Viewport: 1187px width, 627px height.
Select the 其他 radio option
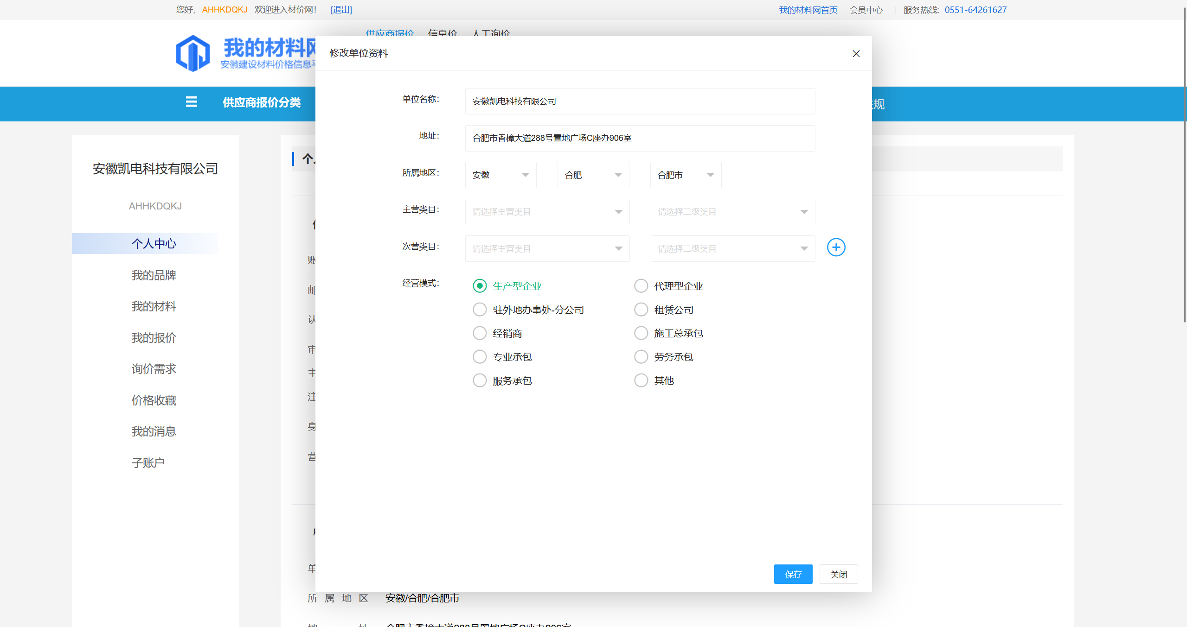(x=641, y=380)
